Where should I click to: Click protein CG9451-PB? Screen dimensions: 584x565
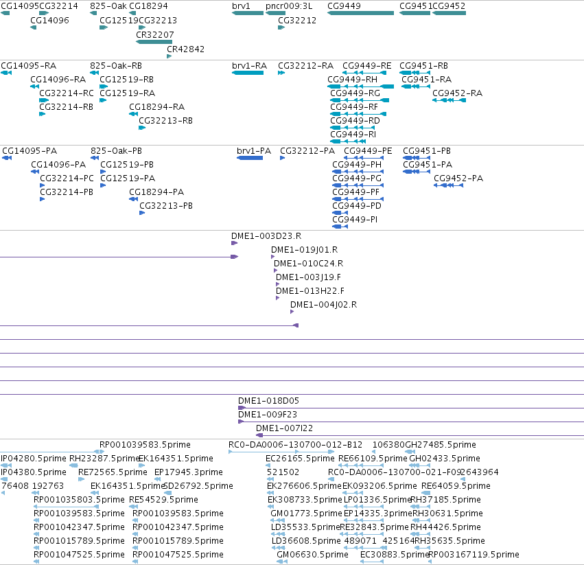point(426,151)
